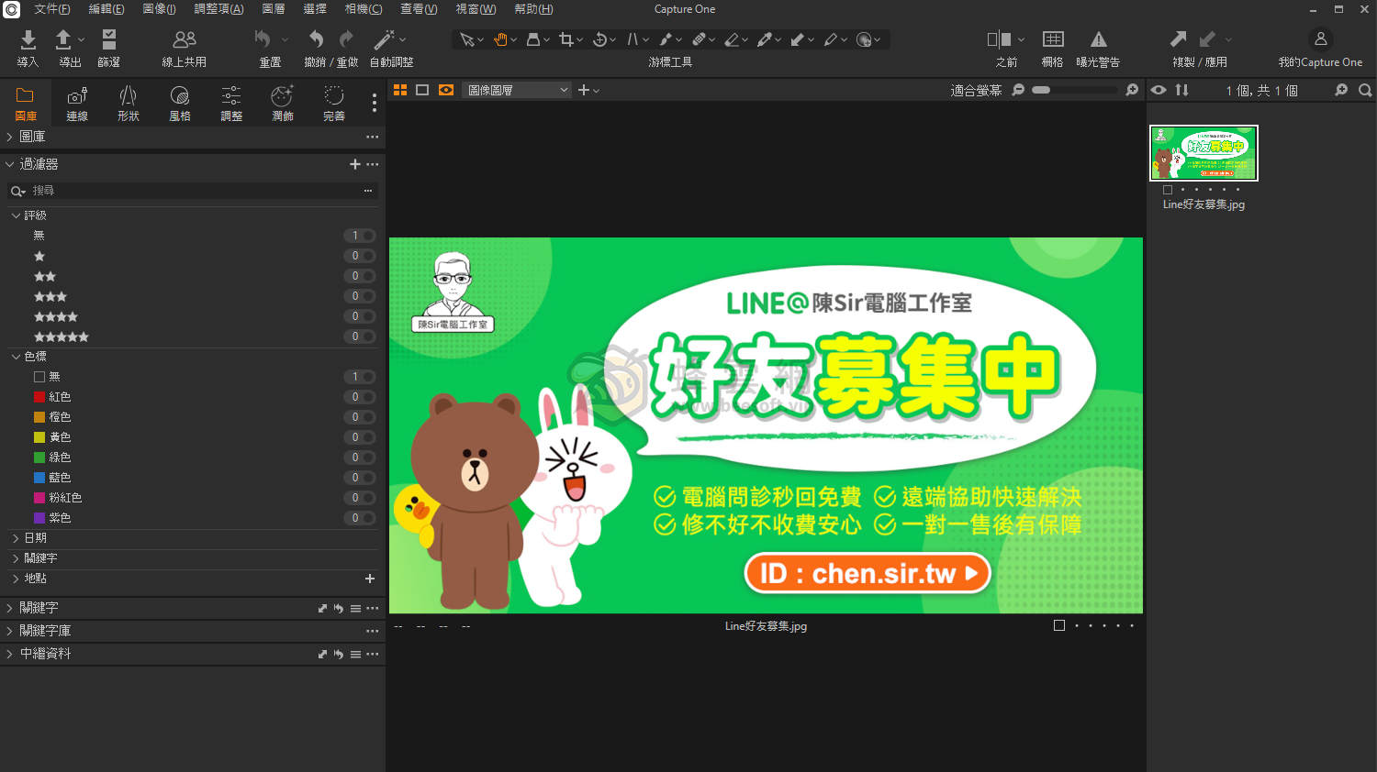Switch to multi-view grid viewer mode
Image resolution: width=1377 pixels, height=772 pixels.
point(400,90)
